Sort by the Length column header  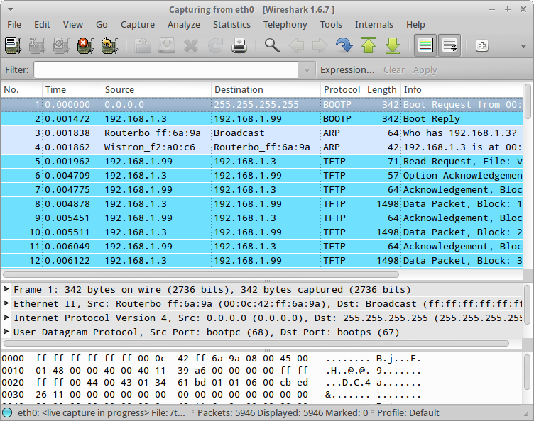(382, 90)
